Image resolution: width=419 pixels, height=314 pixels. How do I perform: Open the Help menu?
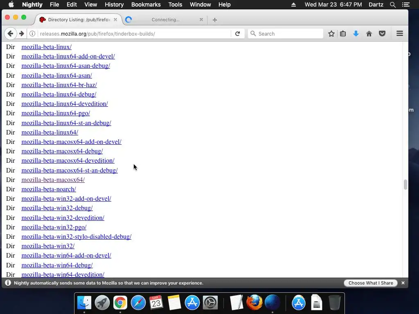click(x=224, y=4)
